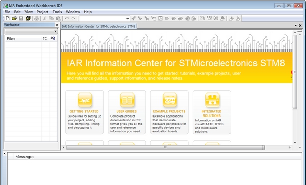Click the Save All icon
The image size is (306, 185).
click(28, 18)
